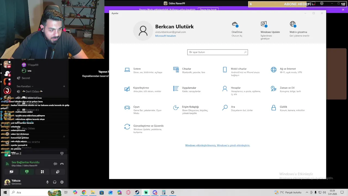Open Discord server with 29 badge
The width and height of the screenshot is (348, 196).
click(7, 65)
